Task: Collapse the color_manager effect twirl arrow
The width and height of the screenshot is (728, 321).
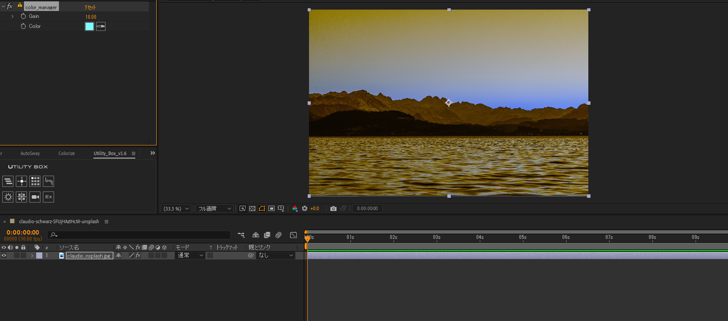Action: click(x=3, y=7)
